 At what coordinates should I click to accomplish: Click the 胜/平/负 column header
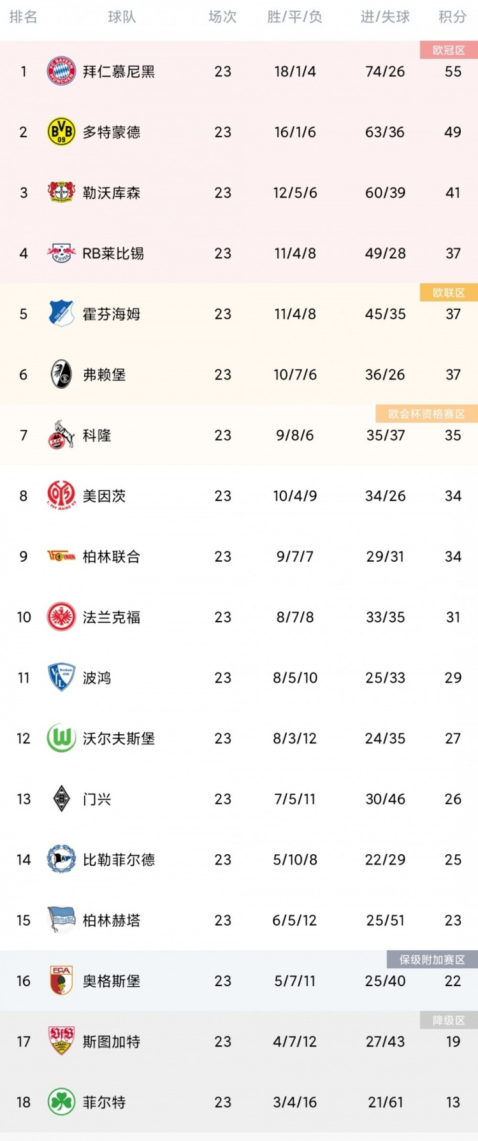[294, 17]
